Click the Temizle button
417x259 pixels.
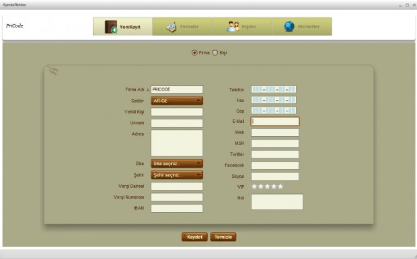(x=223, y=237)
